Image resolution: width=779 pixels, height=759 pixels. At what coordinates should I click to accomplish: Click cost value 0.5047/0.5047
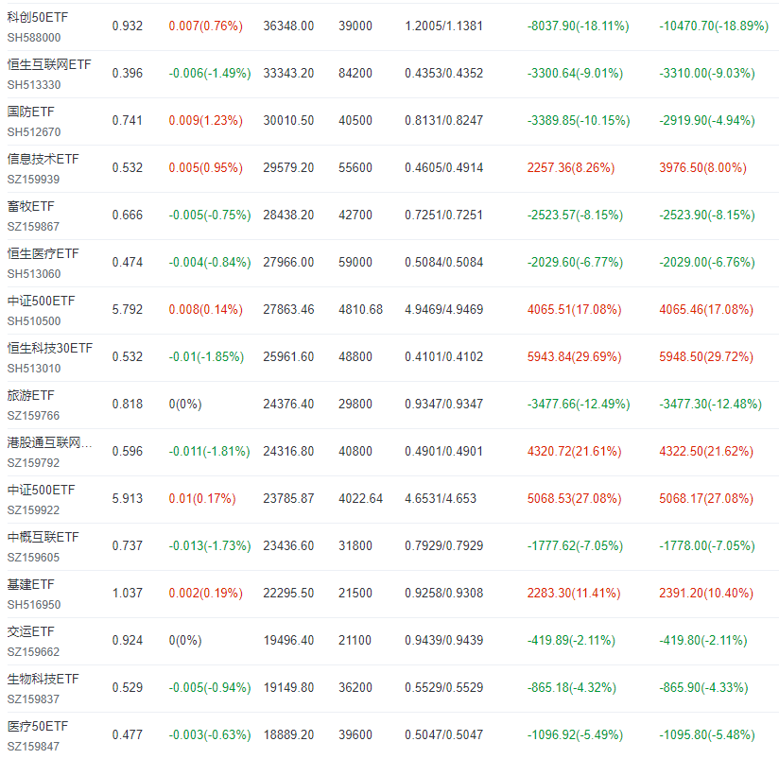tap(443, 734)
